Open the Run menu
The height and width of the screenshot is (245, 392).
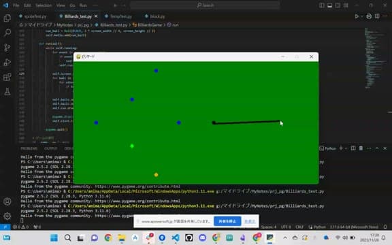(83, 5)
